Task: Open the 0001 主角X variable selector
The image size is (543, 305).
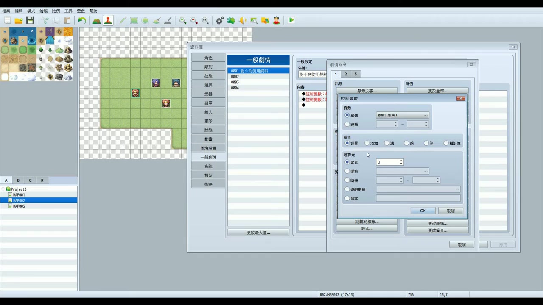Action: [403, 115]
